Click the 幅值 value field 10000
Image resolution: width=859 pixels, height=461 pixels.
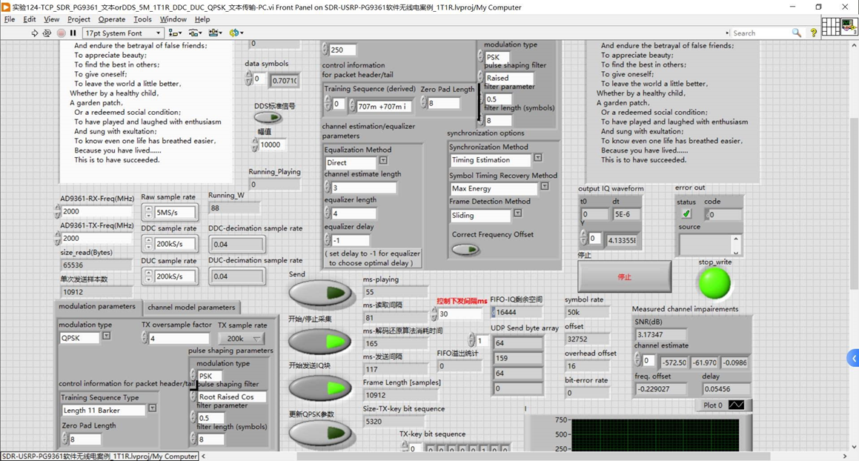[272, 145]
